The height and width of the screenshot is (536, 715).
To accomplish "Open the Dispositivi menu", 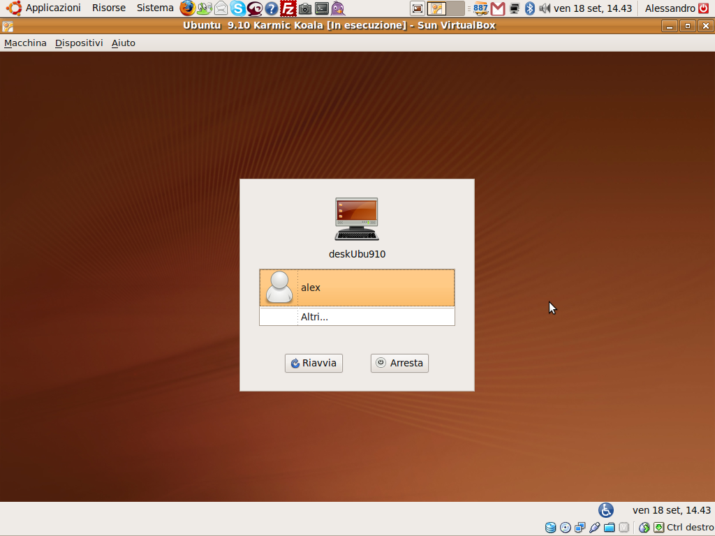I will [79, 43].
